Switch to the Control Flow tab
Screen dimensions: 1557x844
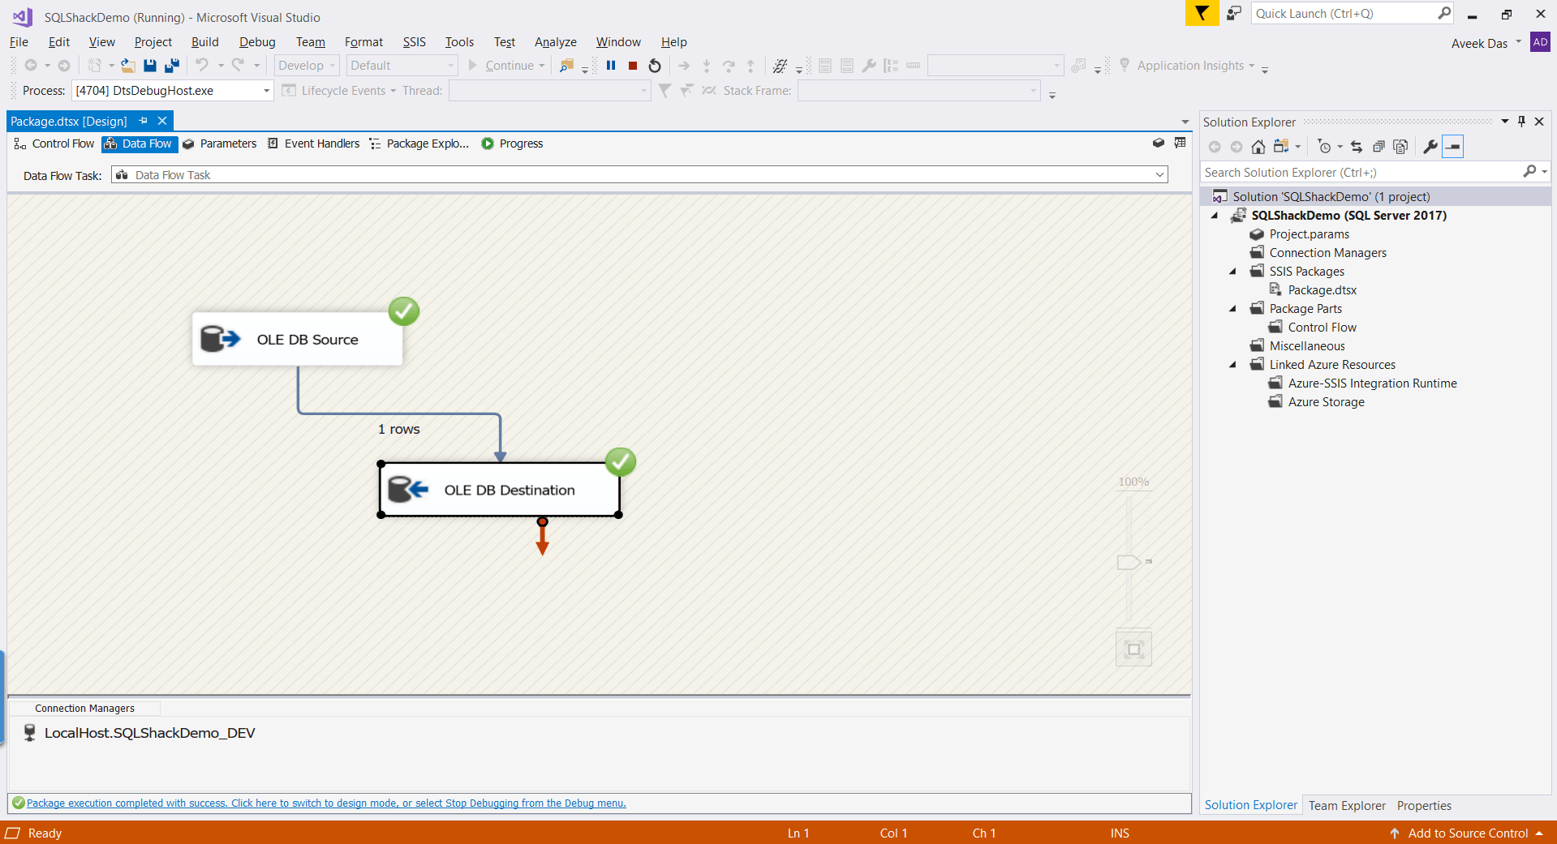coord(62,144)
